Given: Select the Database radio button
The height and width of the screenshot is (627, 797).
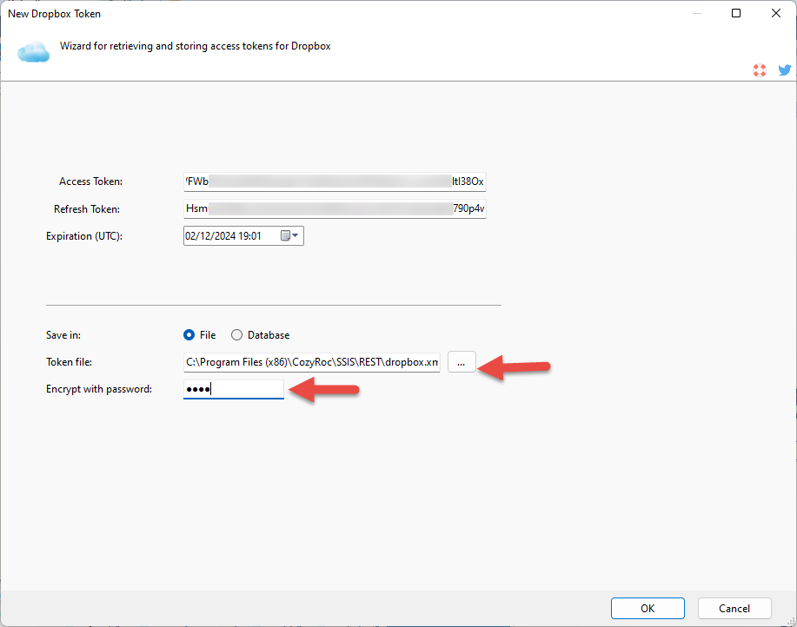Looking at the screenshot, I should (237, 335).
